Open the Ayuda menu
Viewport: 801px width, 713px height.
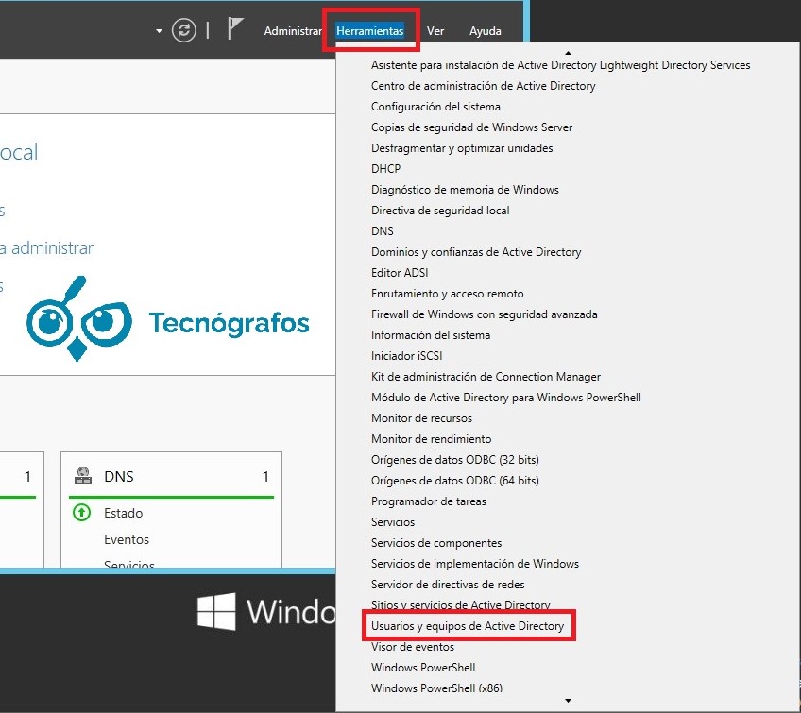click(486, 31)
